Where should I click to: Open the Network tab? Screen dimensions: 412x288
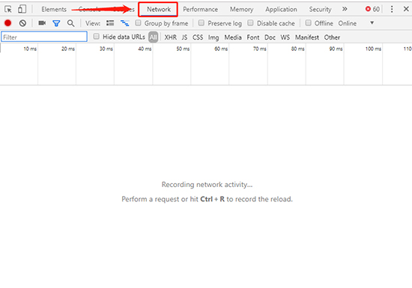[x=159, y=10]
